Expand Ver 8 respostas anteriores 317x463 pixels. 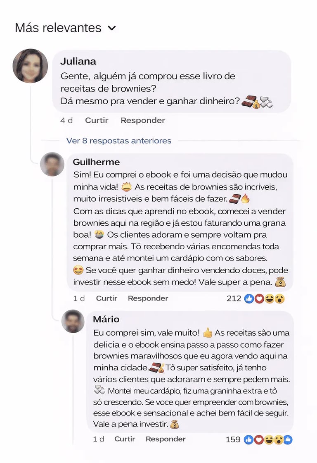[118, 141]
